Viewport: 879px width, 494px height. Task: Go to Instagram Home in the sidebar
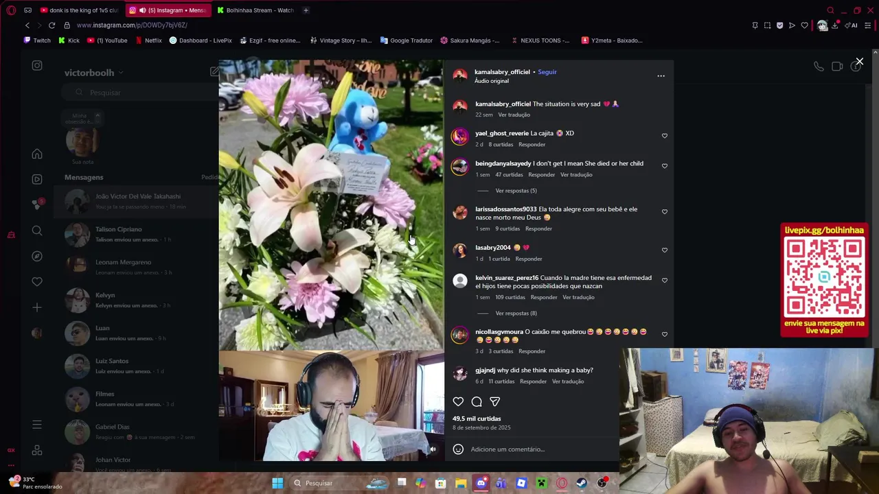coord(37,154)
